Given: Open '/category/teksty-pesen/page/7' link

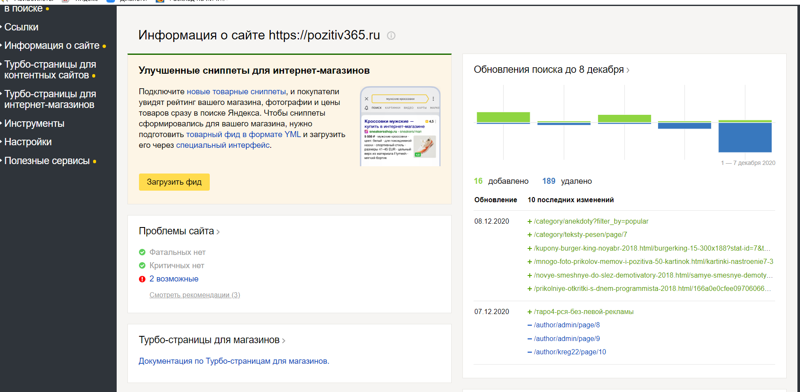Looking at the screenshot, I should 580,235.
